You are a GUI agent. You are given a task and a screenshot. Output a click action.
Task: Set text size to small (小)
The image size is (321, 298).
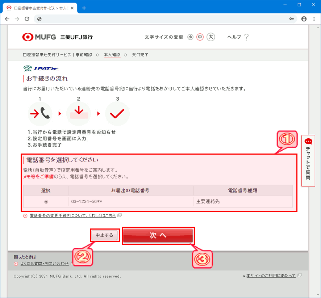pyautogui.click(x=191, y=37)
